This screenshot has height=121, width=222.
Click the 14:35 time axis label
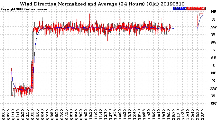(125, 115)
